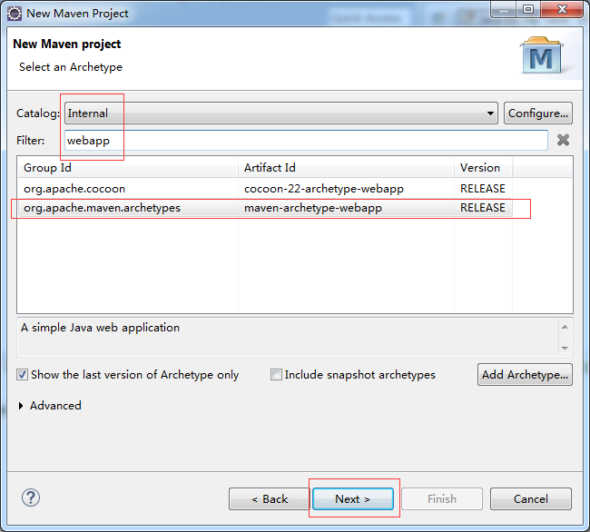Image resolution: width=590 pixels, height=532 pixels.
Task: Enable 'Include snapshot archetypes' checkbox
Action: tap(352, 375)
